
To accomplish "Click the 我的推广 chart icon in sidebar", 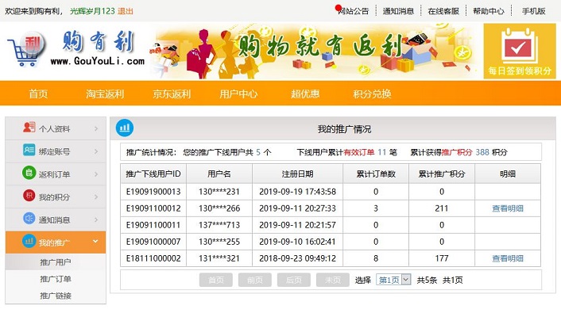I will [29, 241].
